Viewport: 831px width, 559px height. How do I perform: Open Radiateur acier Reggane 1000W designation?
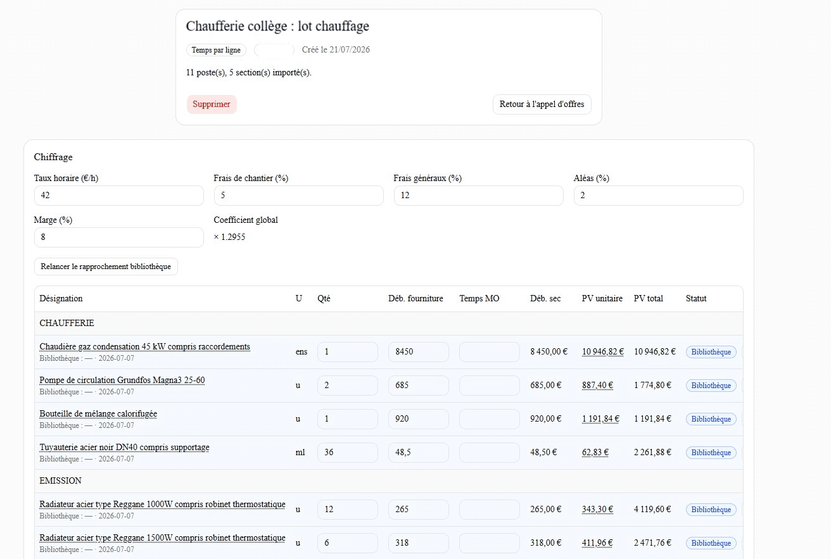coord(162,504)
